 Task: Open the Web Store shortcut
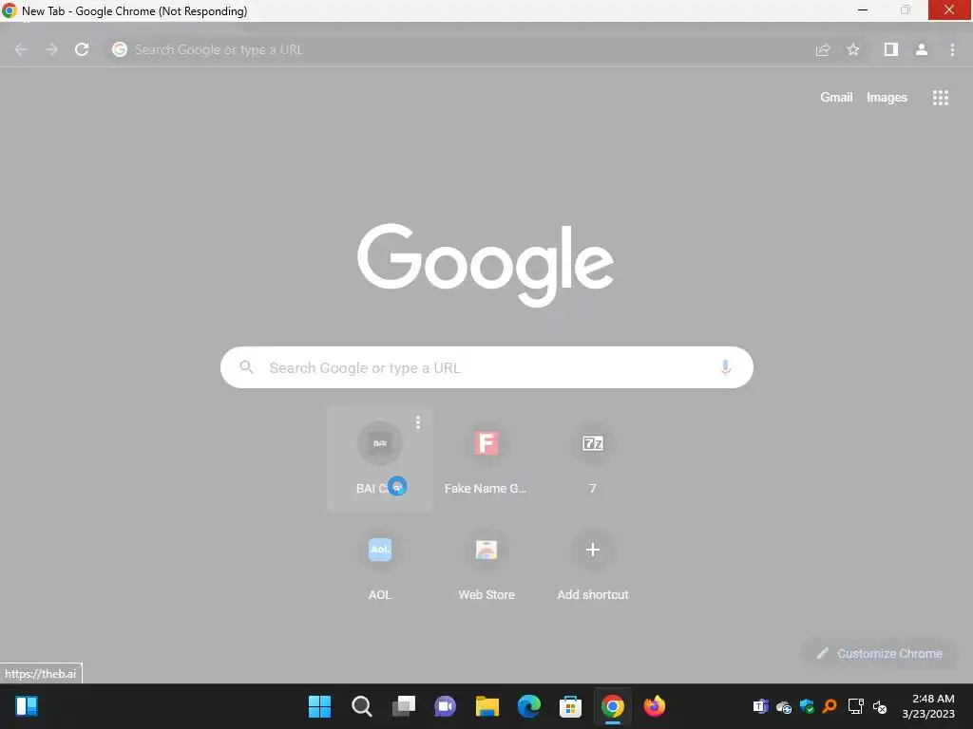click(486, 566)
